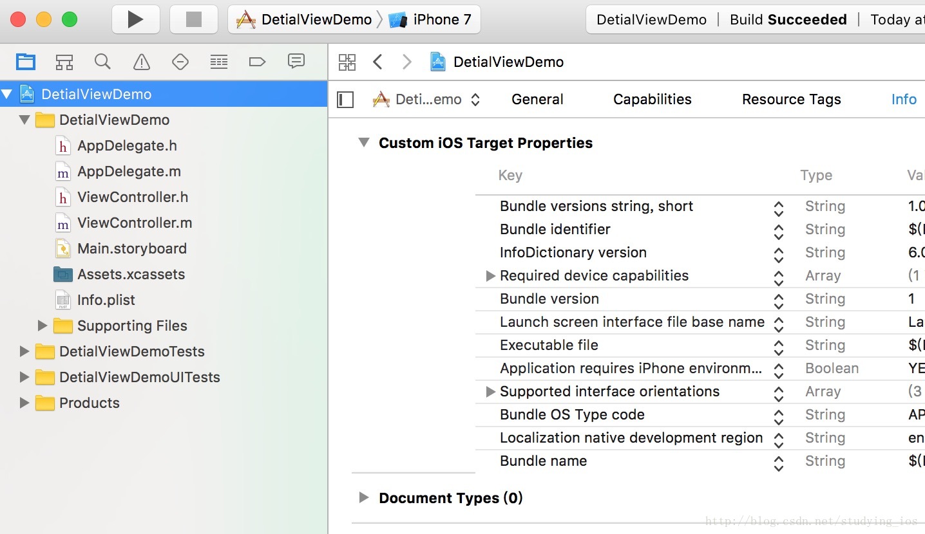Expand the DetialViewDemoUITests group
The image size is (925, 534).
click(24, 377)
